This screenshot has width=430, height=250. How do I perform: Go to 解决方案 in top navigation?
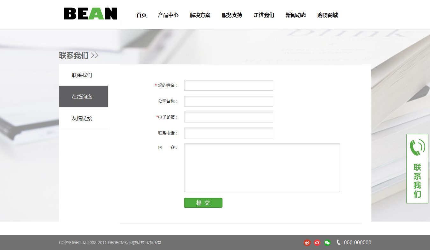(200, 15)
